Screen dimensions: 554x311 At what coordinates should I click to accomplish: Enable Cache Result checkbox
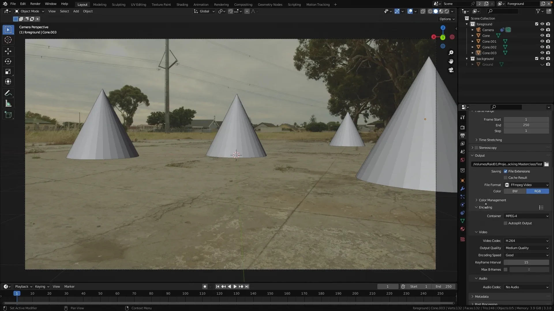[x=505, y=177]
